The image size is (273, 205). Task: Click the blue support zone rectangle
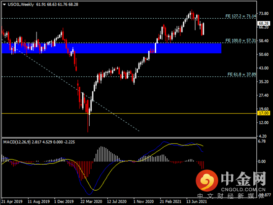click(111, 48)
